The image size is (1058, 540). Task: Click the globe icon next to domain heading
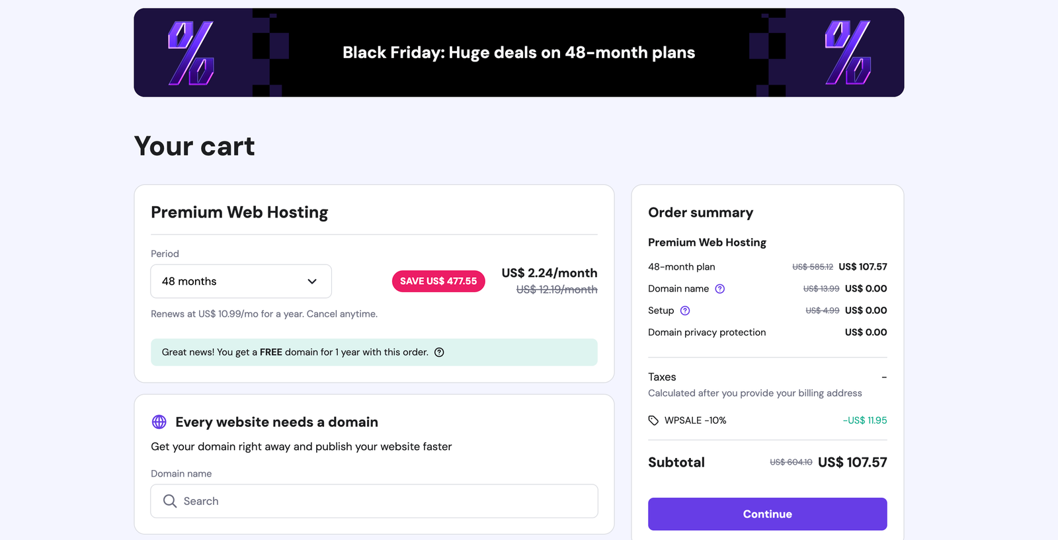pos(159,422)
